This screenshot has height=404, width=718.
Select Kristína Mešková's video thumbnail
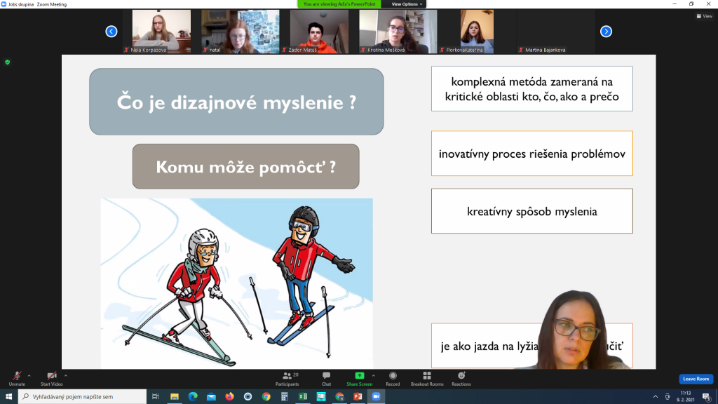point(398,32)
